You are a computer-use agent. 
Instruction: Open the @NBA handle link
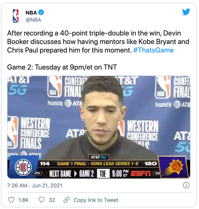tap(33, 20)
